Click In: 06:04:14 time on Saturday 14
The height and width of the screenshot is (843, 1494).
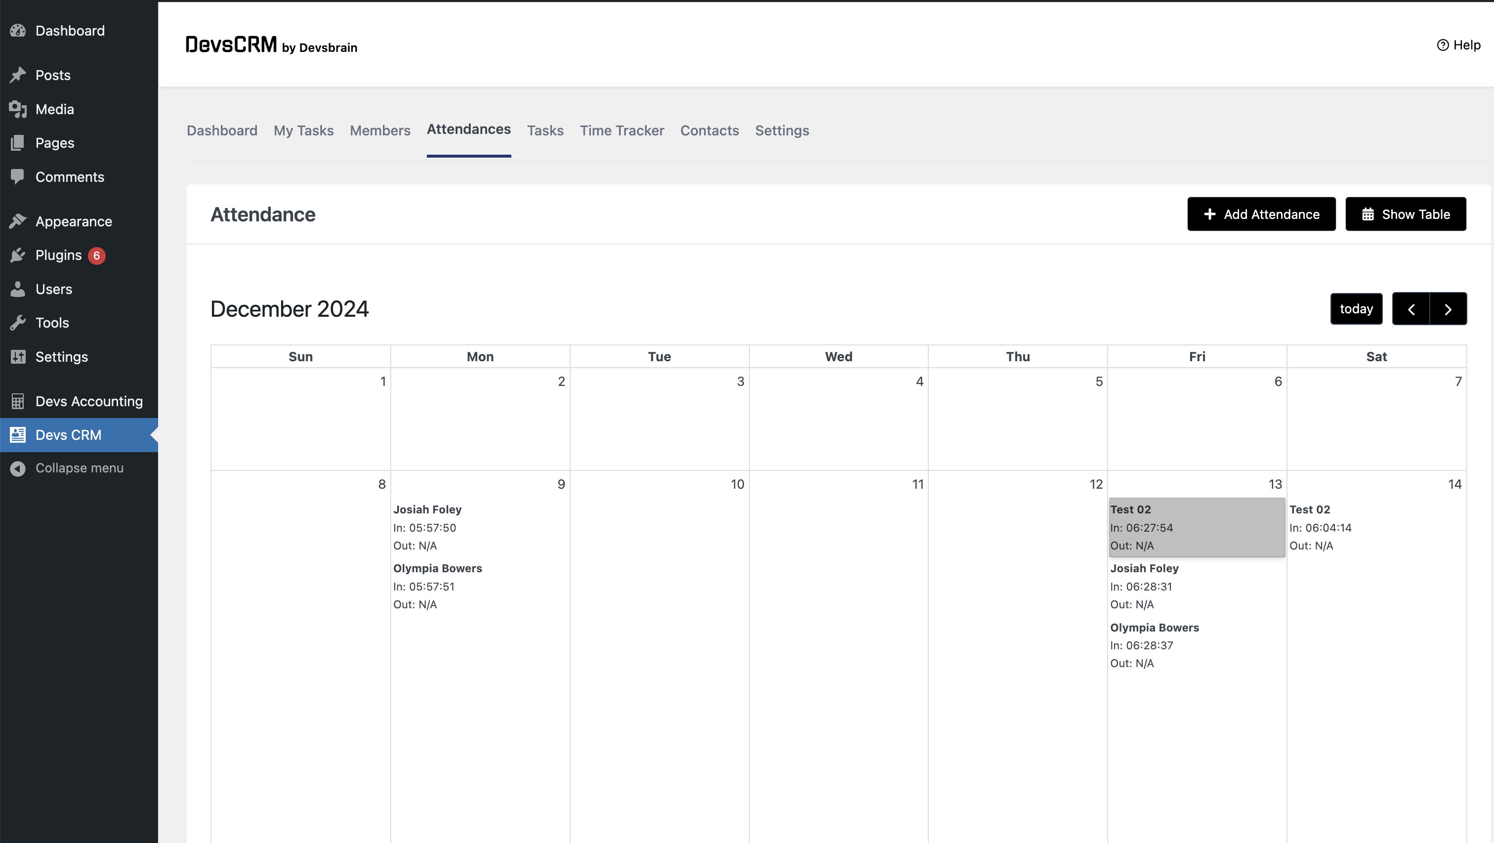(x=1320, y=527)
